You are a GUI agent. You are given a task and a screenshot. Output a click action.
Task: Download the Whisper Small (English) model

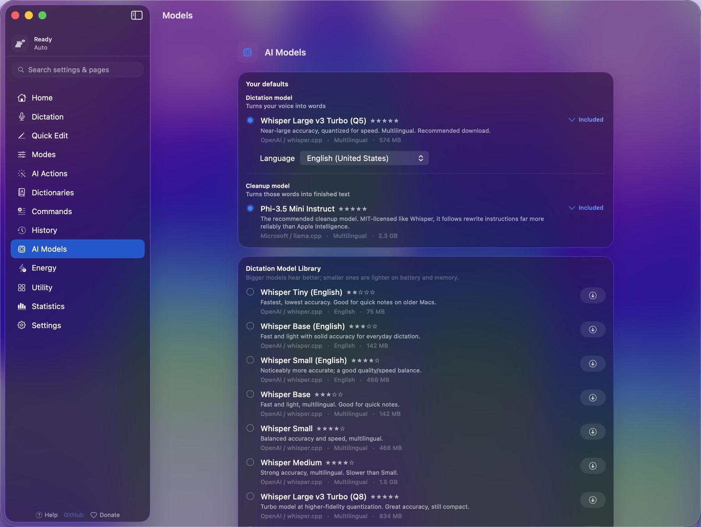click(x=593, y=364)
